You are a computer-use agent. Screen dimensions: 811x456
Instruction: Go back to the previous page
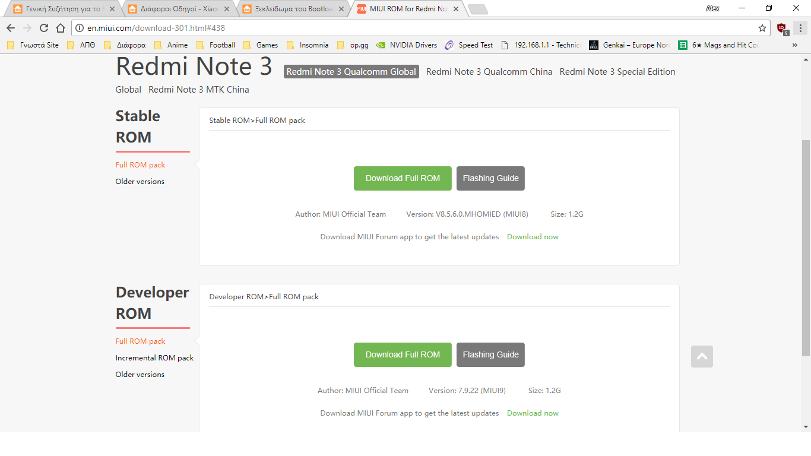pyautogui.click(x=11, y=28)
